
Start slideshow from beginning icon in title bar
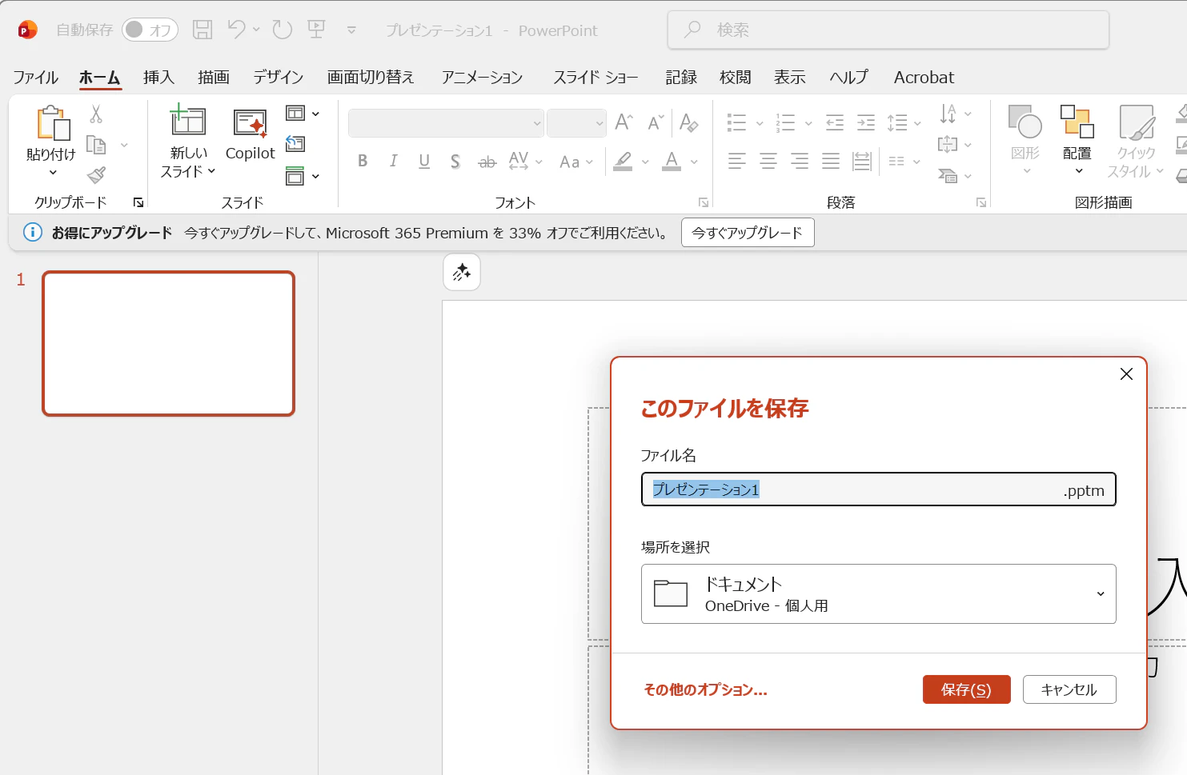tap(317, 30)
